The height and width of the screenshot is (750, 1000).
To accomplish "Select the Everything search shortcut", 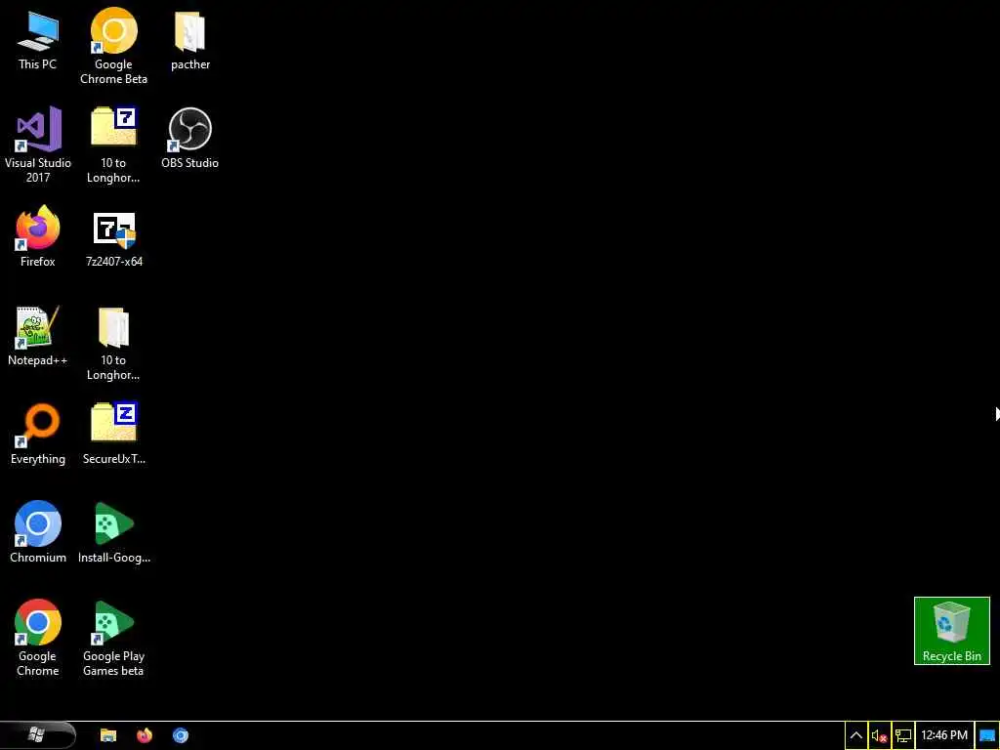I will [38, 435].
